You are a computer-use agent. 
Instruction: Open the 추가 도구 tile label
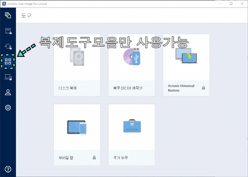(121, 158)
